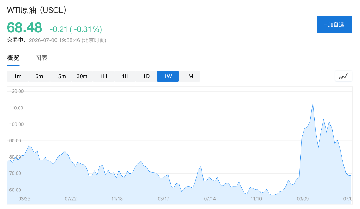Screen dimensions: 360x209
Task: Select the 30m timeframe
Action: pyautogui.click(x=82, y=76)
